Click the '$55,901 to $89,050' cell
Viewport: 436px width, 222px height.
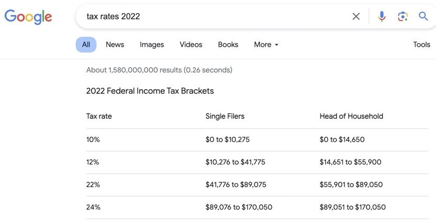tap(351, 185)
